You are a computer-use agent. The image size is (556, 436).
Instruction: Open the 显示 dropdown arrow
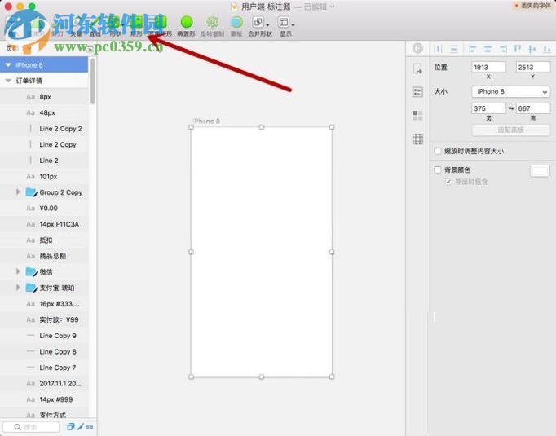293,25
